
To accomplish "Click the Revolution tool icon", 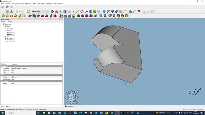I will pos(7,16).
